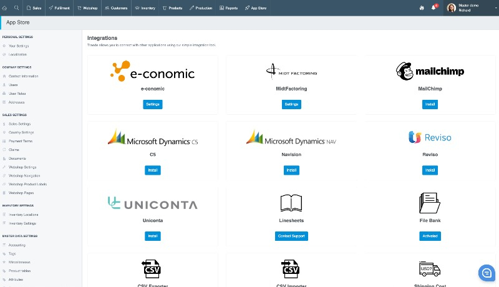Open the Sales menu
Viewport: 499px width, 287px height.
[34, 8]
